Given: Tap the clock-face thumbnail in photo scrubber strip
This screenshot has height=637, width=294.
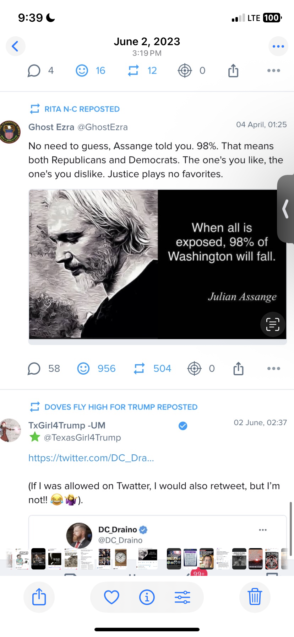Looking at the screenshot, I should click(x=121, y=558).
